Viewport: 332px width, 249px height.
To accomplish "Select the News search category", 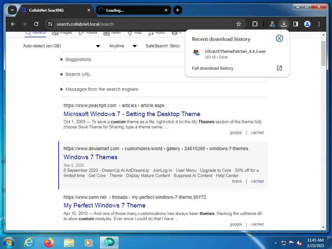I will (112, 33).
